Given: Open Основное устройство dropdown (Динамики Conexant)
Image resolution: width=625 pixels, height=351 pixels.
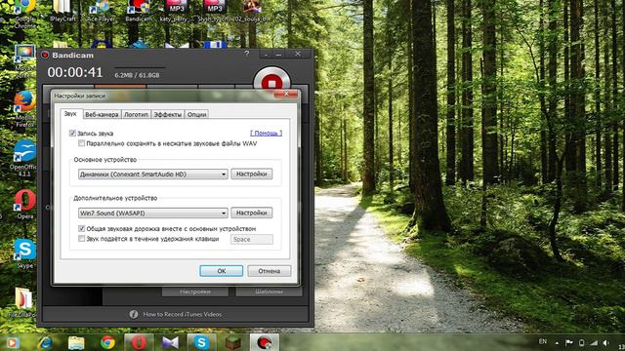Looking at the screenshot, I should (x=153, y=174).
